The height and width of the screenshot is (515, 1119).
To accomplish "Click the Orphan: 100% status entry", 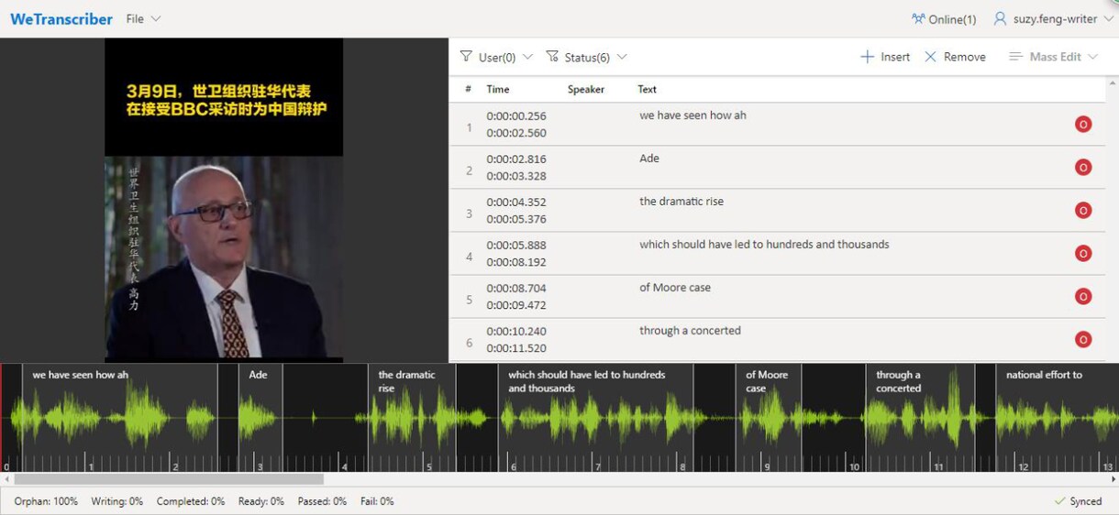I will [46, 502].
